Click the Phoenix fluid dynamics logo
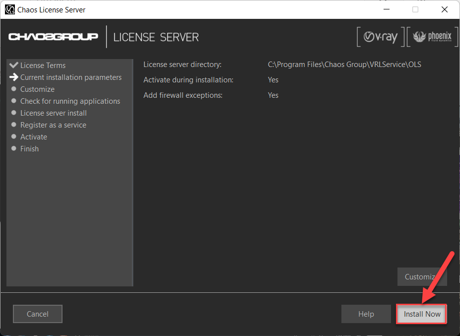 (432, 37)
